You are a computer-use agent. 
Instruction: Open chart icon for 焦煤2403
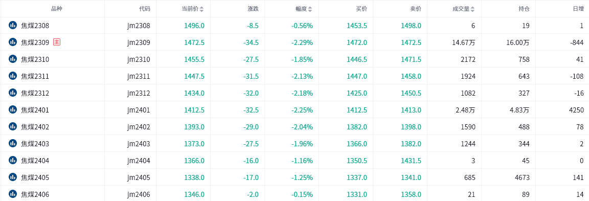coord(13,144)
